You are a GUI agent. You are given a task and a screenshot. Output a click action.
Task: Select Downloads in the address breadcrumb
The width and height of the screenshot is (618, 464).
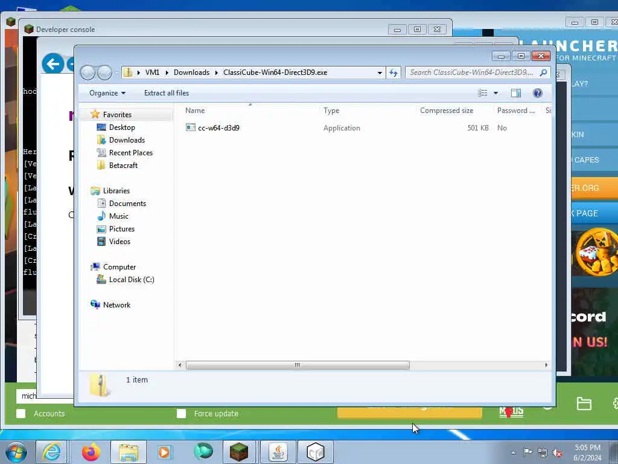pos(191,72)
